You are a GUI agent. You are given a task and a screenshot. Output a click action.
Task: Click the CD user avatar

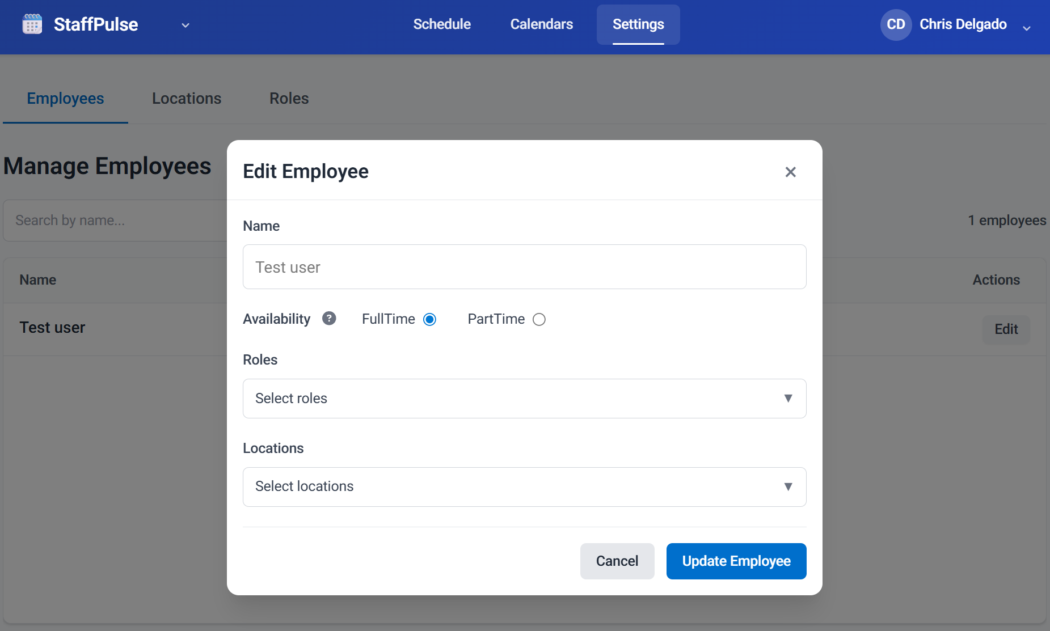(896, 24)
